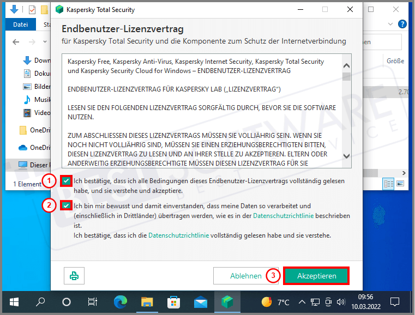Close the Kaspersky Total Security window
The image size is (415, 315).
[x=350, y=9]
